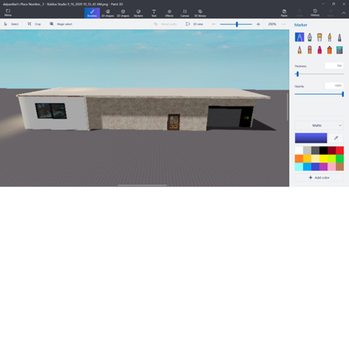Open the 2D shapes tab
The height and width of the screenshot is (349, 349).
coord(108,13)
